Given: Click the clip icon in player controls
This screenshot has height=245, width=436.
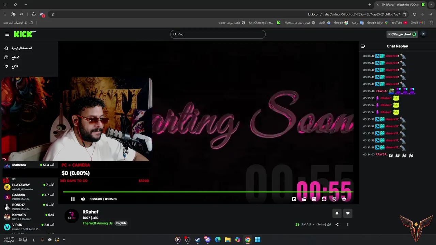Looking at the screenshot, I should 304,199.
